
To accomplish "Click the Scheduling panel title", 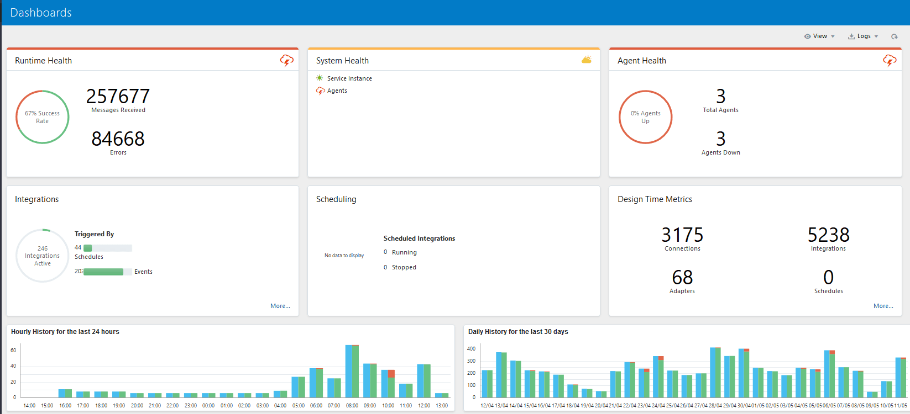I will [x=336, y=199].
